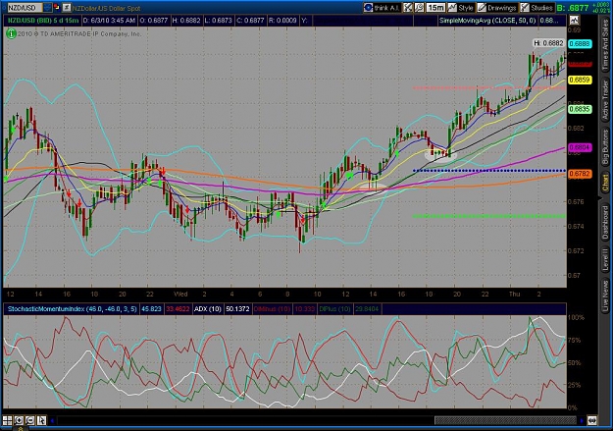Click the red-yellow color link icon
Screen dimensions: 613x431
click(57, 8)
